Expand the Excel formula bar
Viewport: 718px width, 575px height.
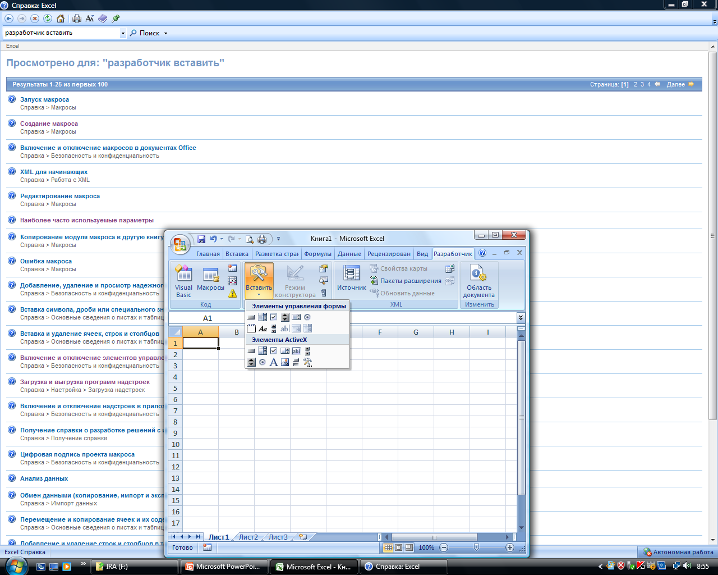tap(521, 318)
